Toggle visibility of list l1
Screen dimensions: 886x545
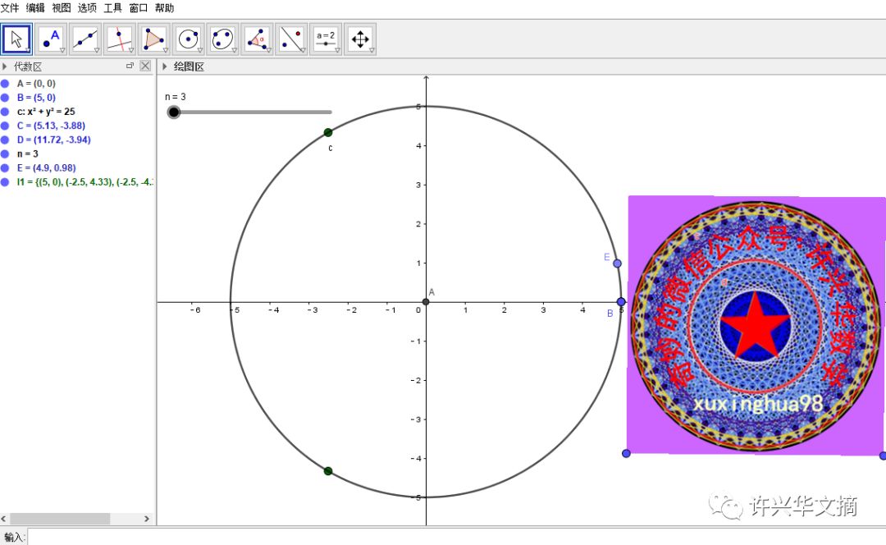point(5,182)
